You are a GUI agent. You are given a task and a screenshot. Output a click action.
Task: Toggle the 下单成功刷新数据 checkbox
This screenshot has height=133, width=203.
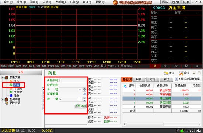click(x=176, y=79)
